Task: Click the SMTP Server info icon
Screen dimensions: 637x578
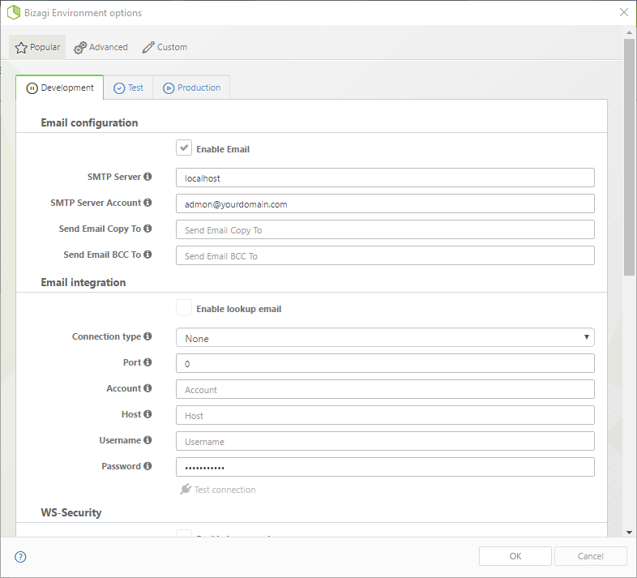Action: (x=147, y=177)
